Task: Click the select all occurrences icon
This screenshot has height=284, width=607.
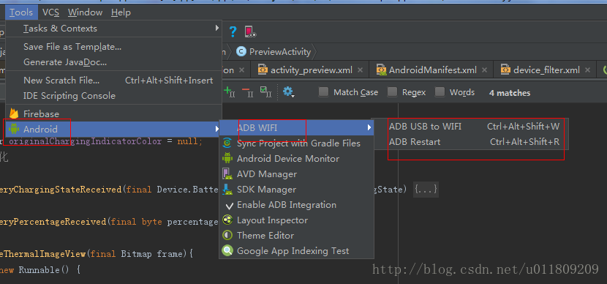Action: [265, 92]
